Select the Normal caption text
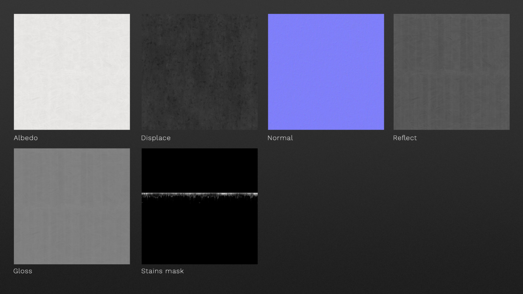Viewport: 523px width, 294px height. [280, 138]
